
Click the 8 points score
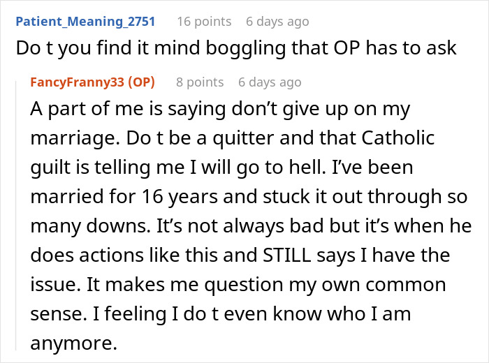200,82
